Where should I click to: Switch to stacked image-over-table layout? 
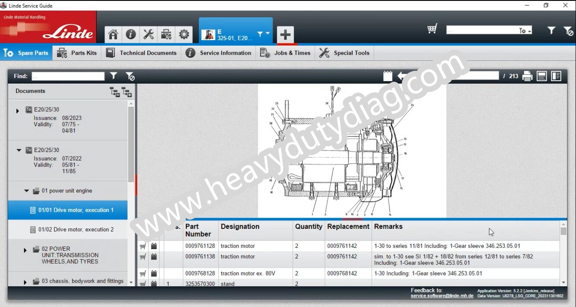542,76
